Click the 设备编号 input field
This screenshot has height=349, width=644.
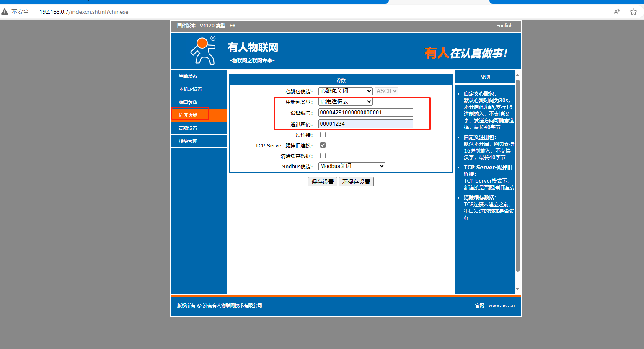pyautogui.click(x=365, y=112)
